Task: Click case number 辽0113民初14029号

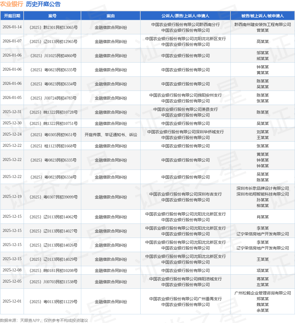Action: pos(54,259)
